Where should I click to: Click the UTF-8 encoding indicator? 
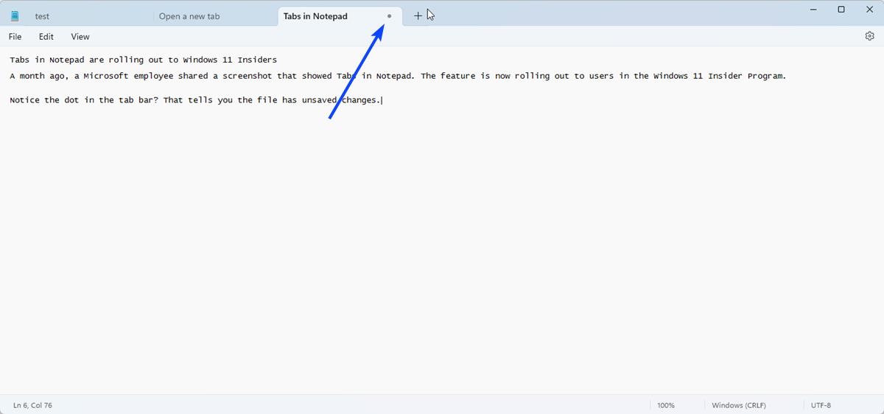click(821, 405)
